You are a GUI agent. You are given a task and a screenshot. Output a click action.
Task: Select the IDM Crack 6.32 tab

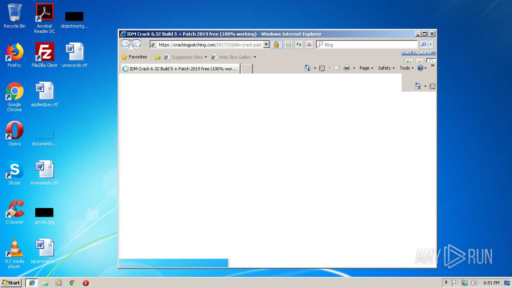tap(180, 69)
